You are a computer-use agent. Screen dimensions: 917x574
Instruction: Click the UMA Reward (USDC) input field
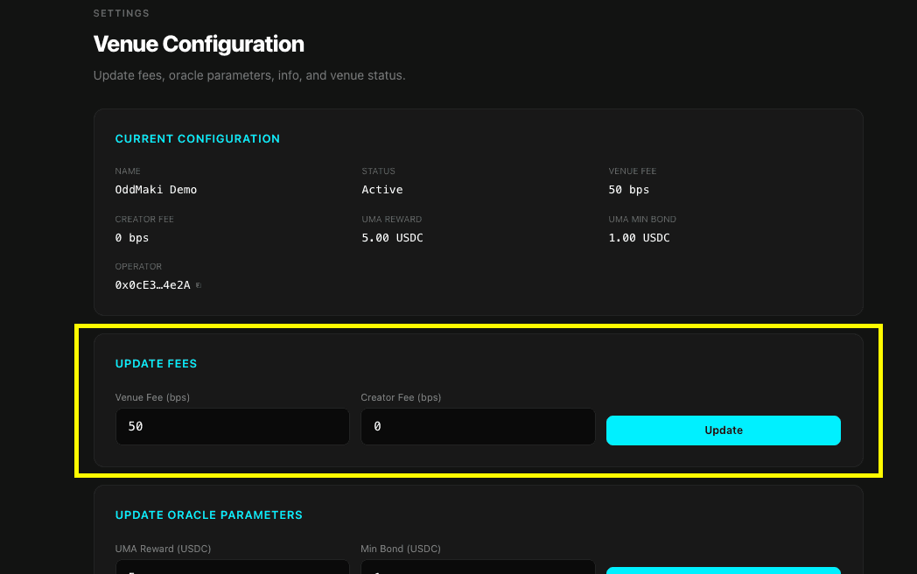tap(232, 566)
